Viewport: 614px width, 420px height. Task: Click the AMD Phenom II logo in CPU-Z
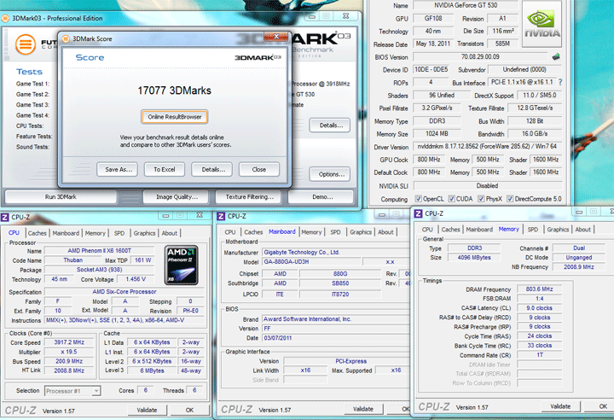coord(181,265)
